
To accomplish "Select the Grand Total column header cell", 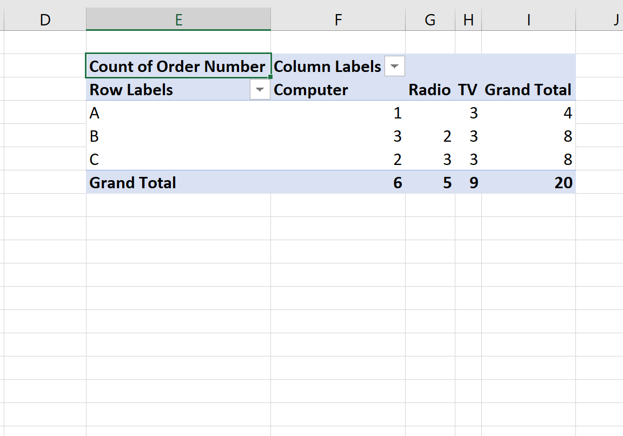I will 528,89.
